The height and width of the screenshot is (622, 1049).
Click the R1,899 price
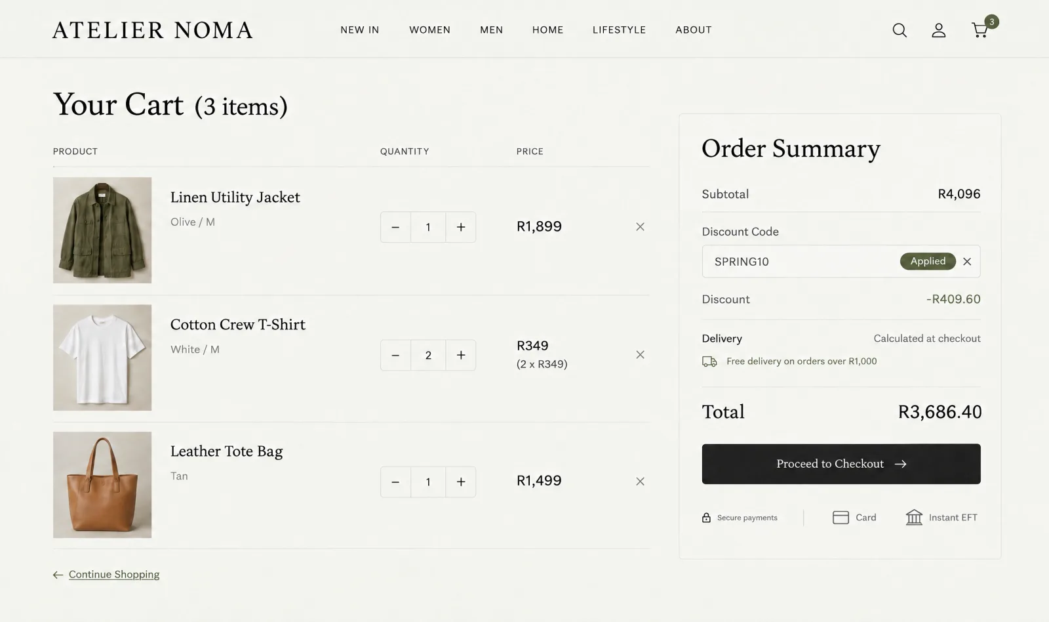539,227
